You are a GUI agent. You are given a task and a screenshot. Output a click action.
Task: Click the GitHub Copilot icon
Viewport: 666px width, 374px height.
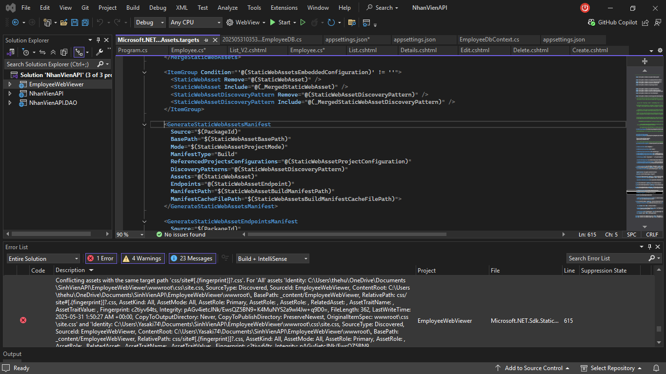tap(591, 22)
